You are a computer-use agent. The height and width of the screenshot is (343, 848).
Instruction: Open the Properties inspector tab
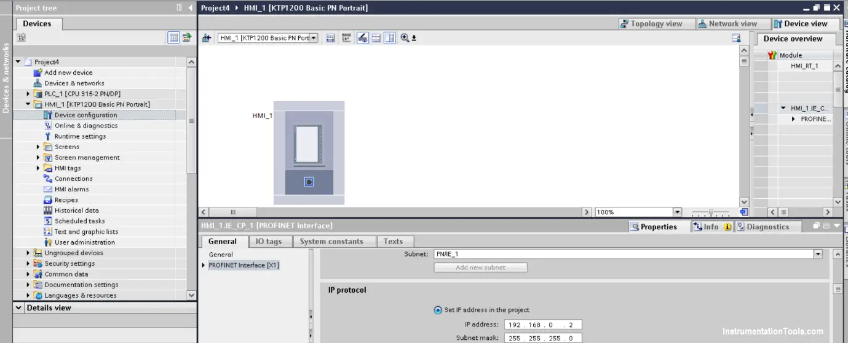coord(658,226)
